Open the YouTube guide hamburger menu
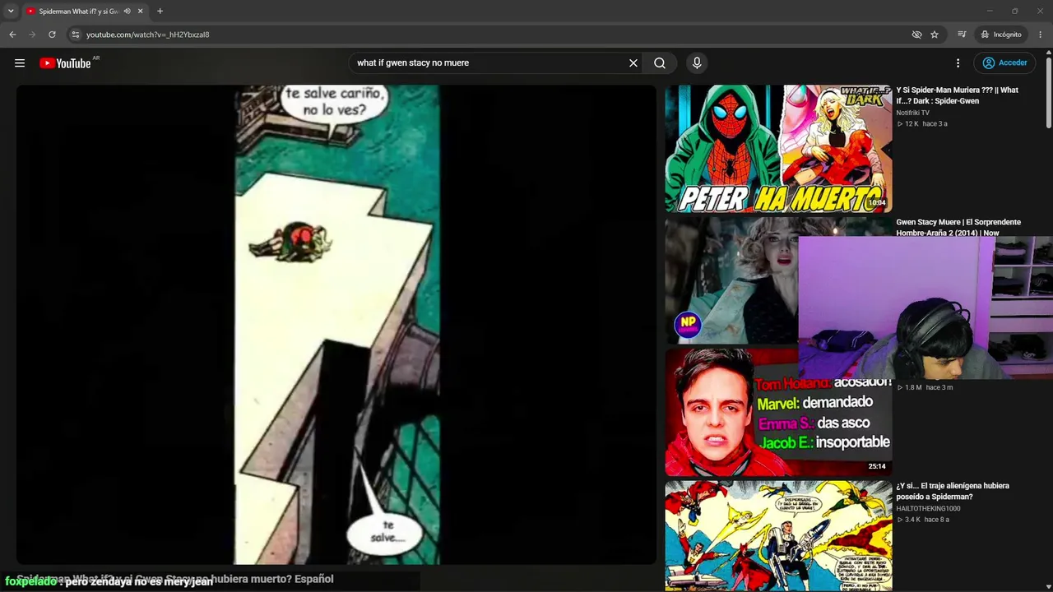The image size is (1053, 592). (20, 63)
